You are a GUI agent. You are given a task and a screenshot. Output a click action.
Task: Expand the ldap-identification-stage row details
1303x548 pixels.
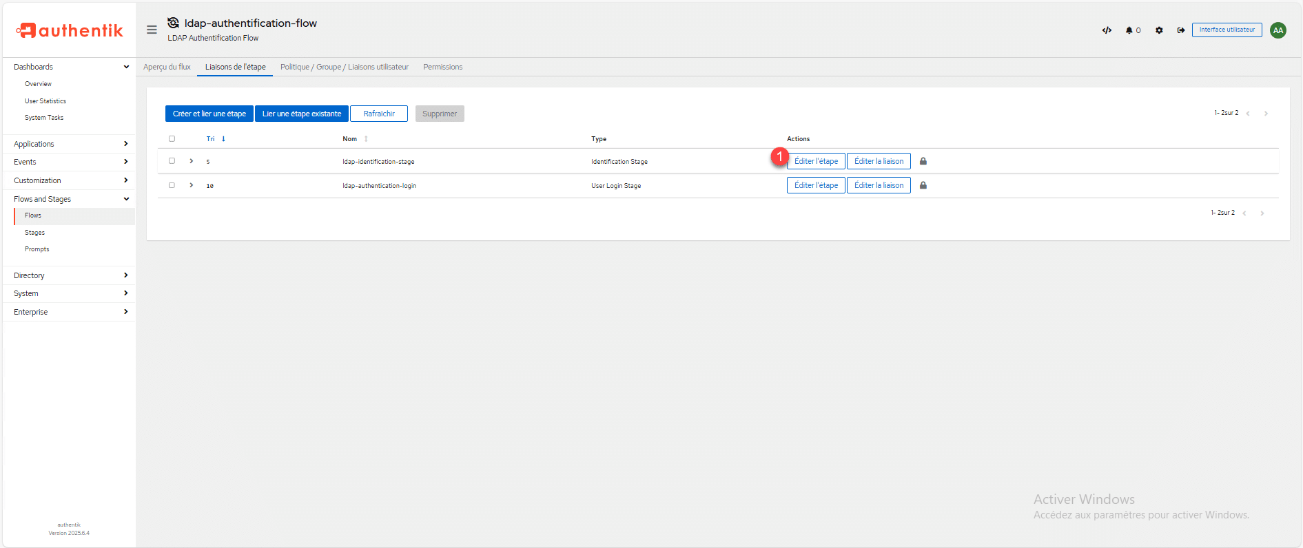pos(192,161)
